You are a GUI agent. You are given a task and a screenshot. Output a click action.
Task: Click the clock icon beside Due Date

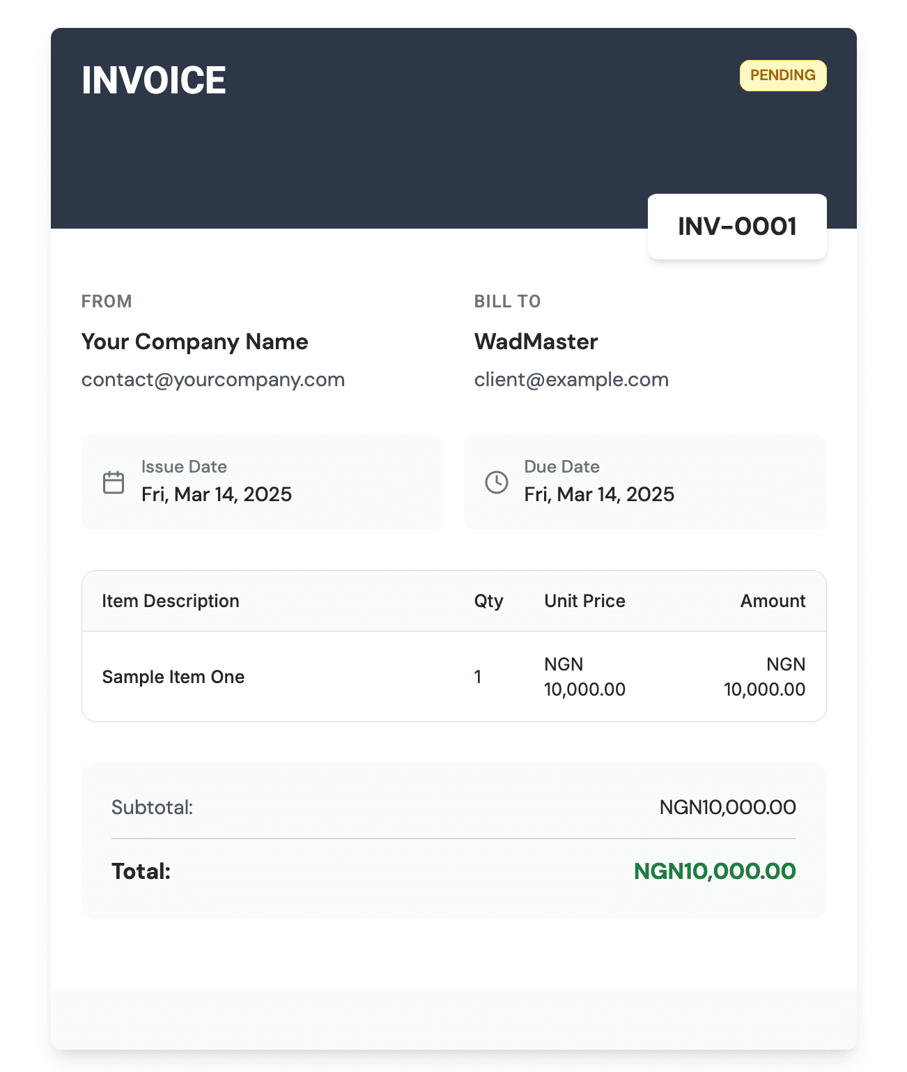[x=497, y=482]
